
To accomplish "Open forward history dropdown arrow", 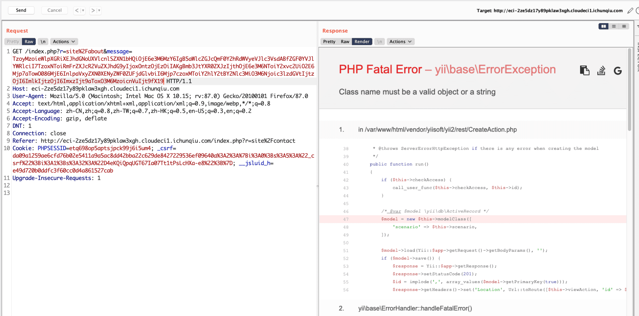I will 99,10.
